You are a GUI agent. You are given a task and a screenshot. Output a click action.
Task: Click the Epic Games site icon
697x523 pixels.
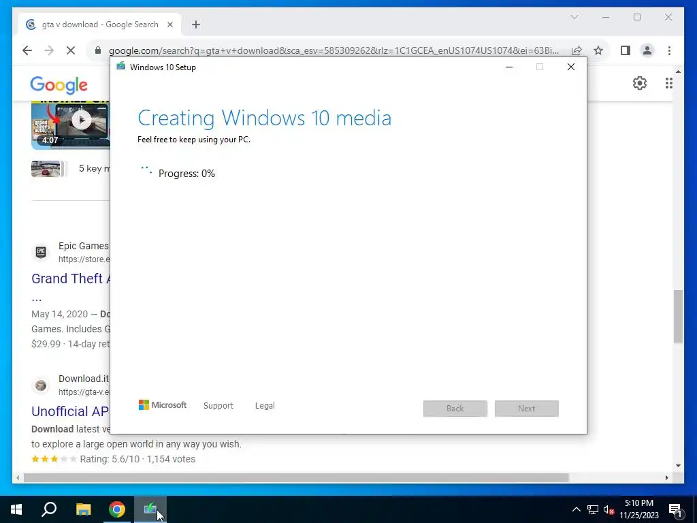coord(41,252)
